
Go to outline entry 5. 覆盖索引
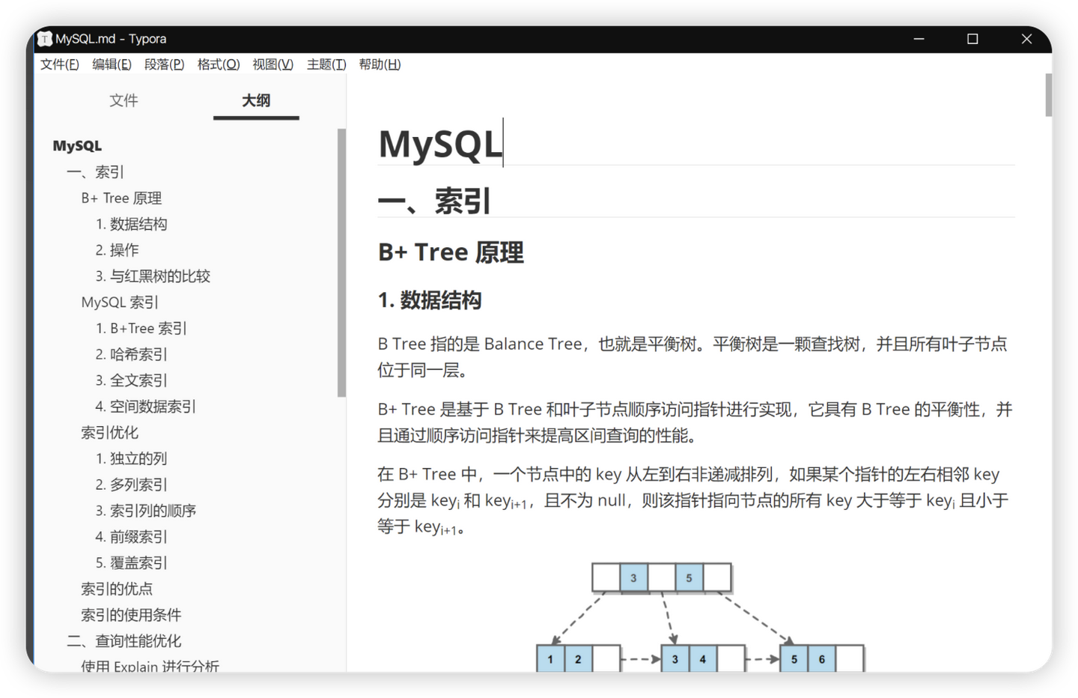(x=131, y=563)
